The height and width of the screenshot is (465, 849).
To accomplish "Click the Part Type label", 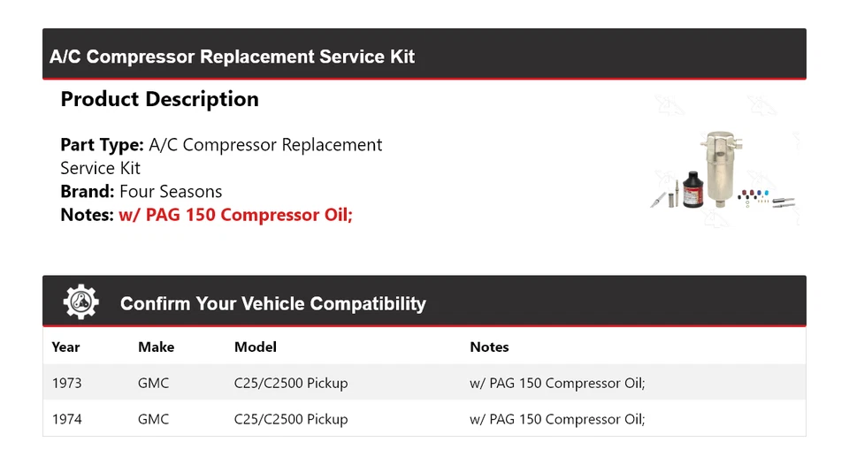I will click(x=102, y=145).
